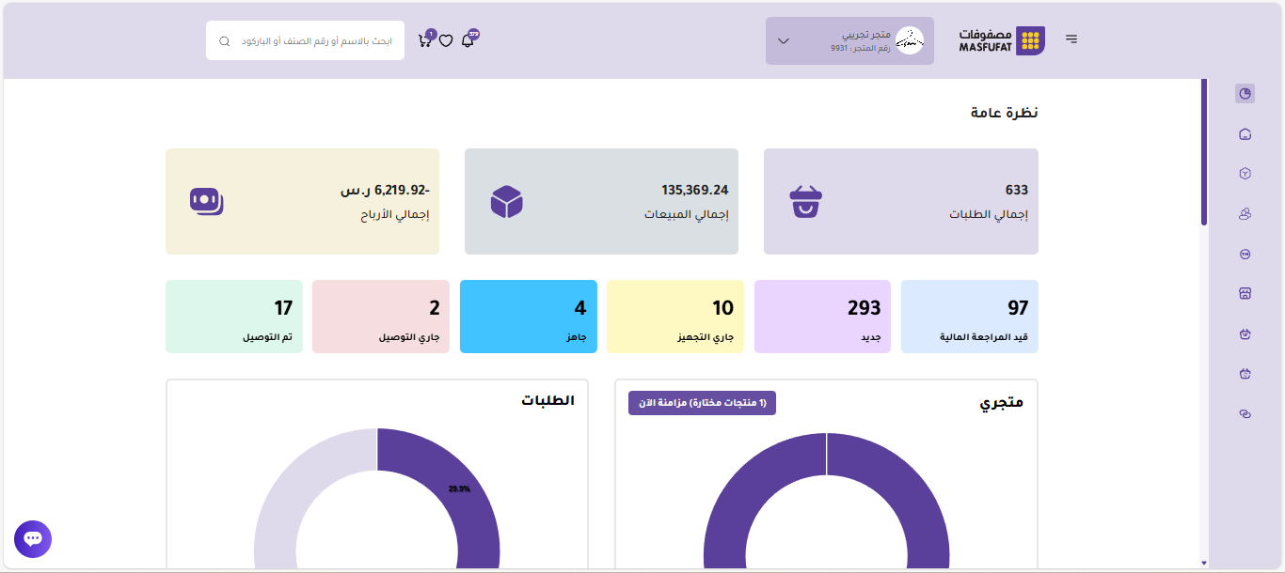The height and width of the screenshot is (573, 1285).
Task: Open the cube products icon in sidebar
Action: [1245, 174]
